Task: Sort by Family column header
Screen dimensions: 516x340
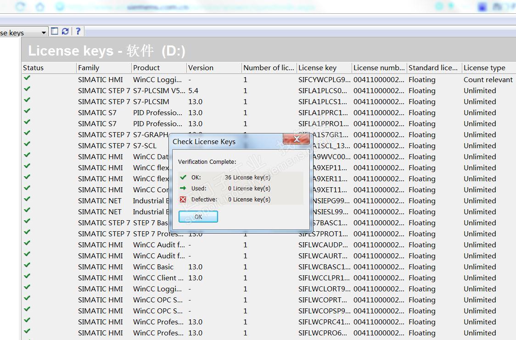Action: coord(104,68)
